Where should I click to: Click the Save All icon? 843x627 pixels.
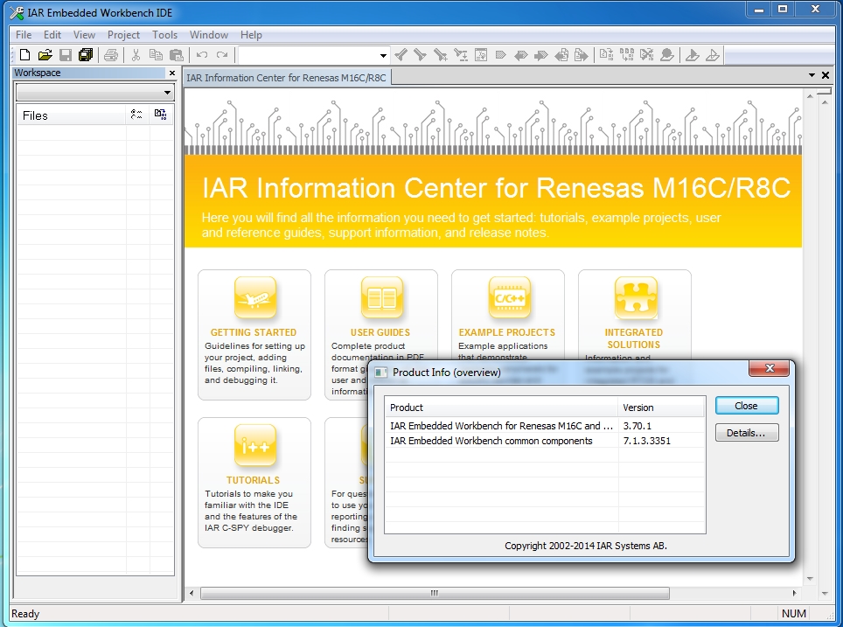(x=86, y=55)
